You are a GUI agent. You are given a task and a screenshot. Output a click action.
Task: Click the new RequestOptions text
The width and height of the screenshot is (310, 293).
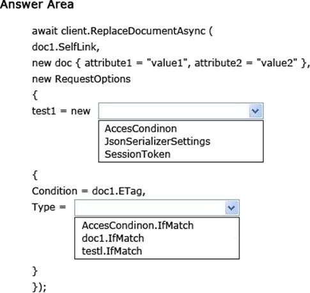(81, 79)
